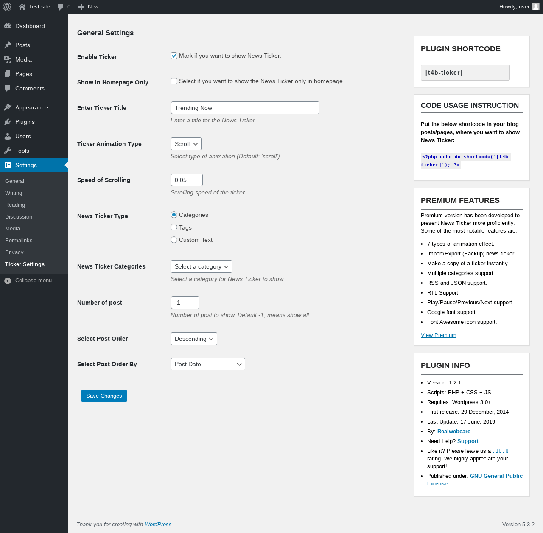The width and height of the screenshot is (543, 533).
Task: Click the Save Changes button
Action: (104, 396)
